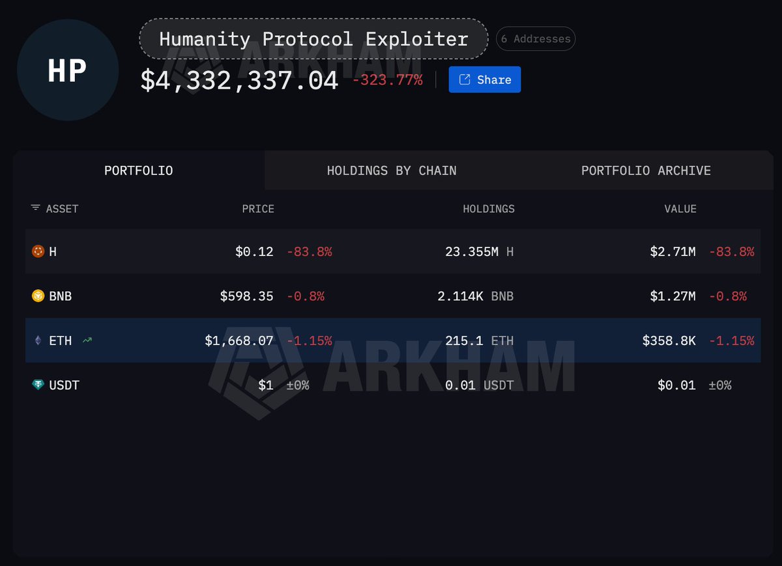
Task: Click the $1,668.07 price cell
Action: [x=239, y=341]
